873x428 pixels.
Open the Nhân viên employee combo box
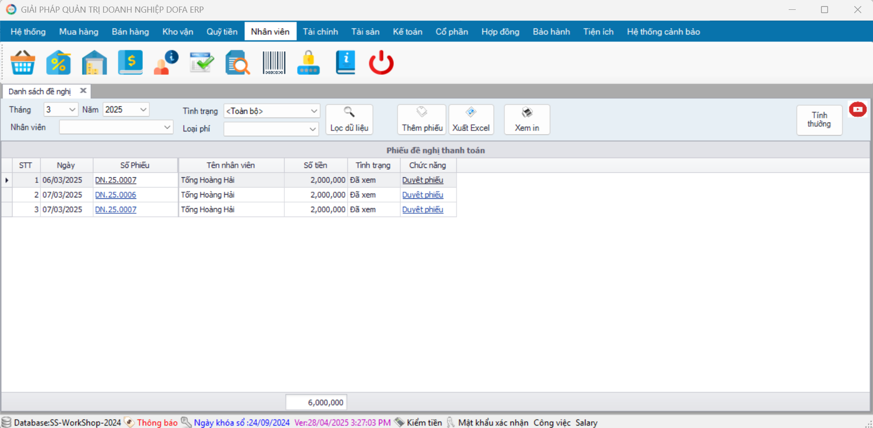click(x=116, y=127)
